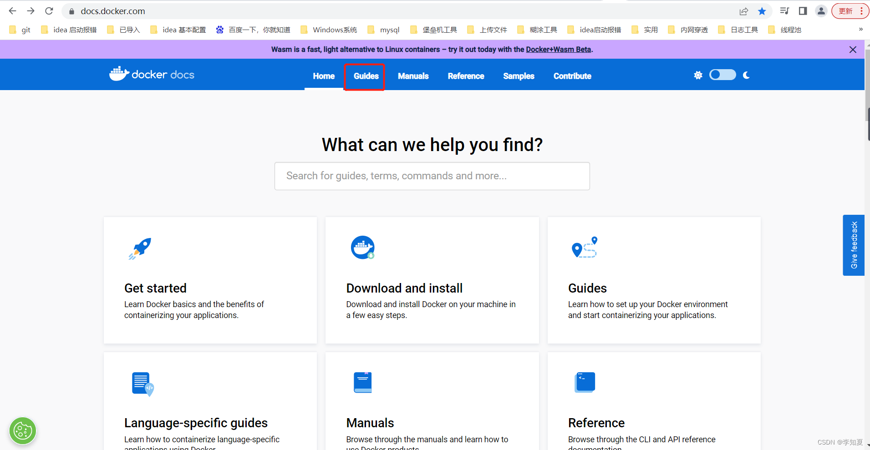Open the mysql bookmark folder
Screen dimensions: 870x450
click(x=383, y=30)
